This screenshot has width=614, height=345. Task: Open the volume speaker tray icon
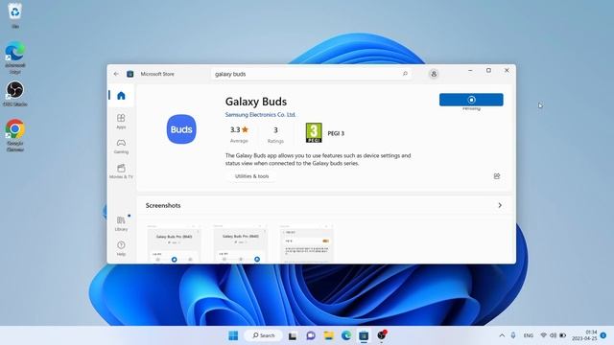point(553,335)
